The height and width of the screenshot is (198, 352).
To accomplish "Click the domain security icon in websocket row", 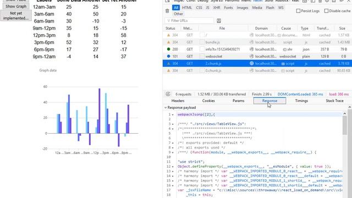I will click(x=252, y=56).
